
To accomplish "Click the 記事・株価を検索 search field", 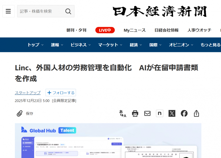I will point(40,11).
